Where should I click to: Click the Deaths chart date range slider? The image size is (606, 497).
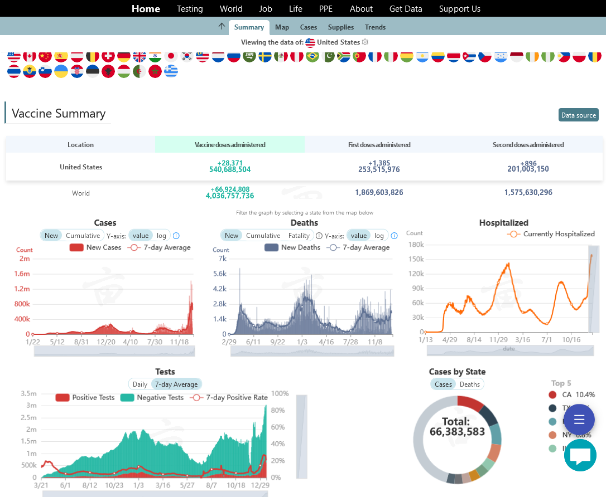(x=312, y=351)
